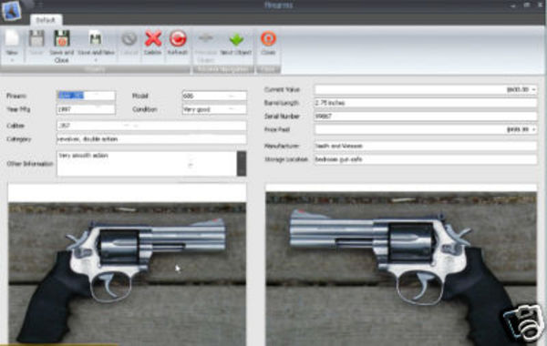
Task: Click the New record icon
Action: (x=12, y=38)
